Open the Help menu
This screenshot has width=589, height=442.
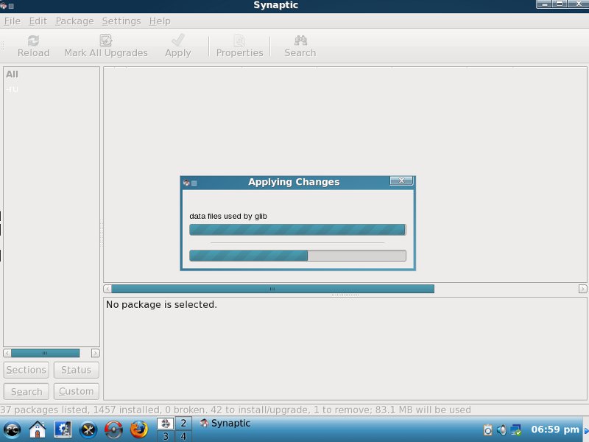point(159,21)
